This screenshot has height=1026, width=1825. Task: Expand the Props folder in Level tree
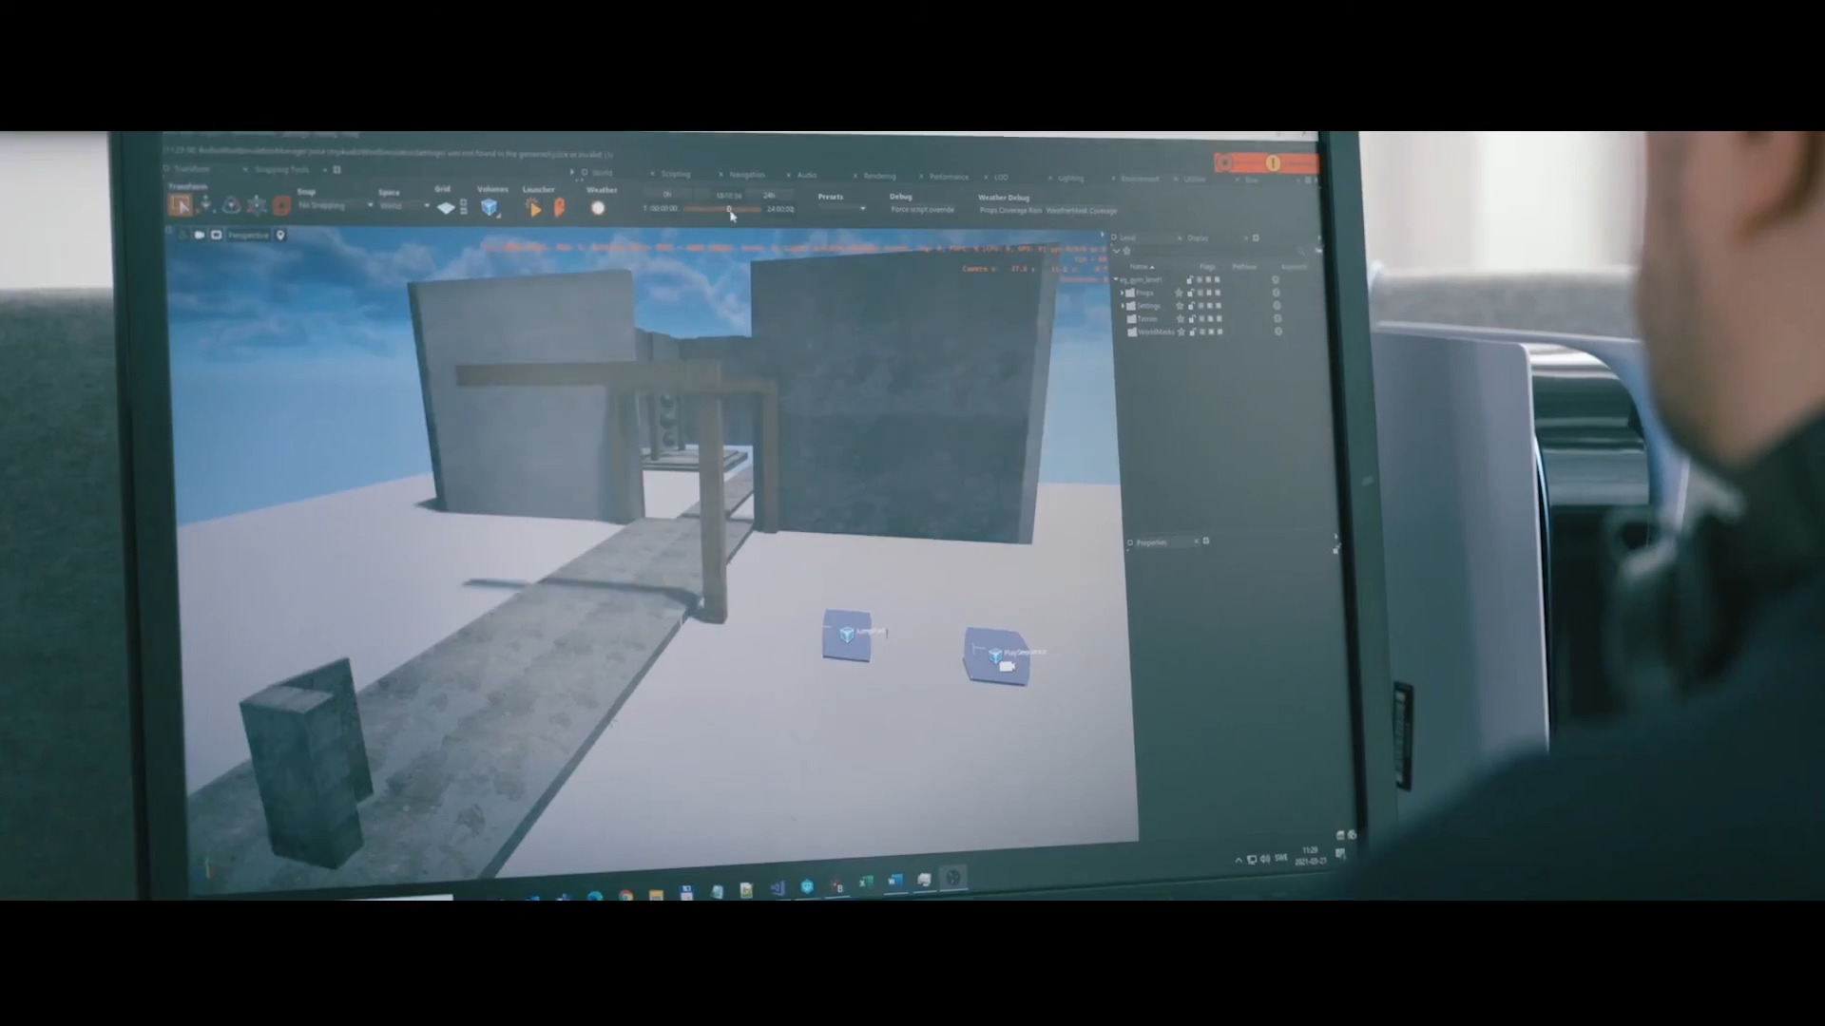[1123, 293]
